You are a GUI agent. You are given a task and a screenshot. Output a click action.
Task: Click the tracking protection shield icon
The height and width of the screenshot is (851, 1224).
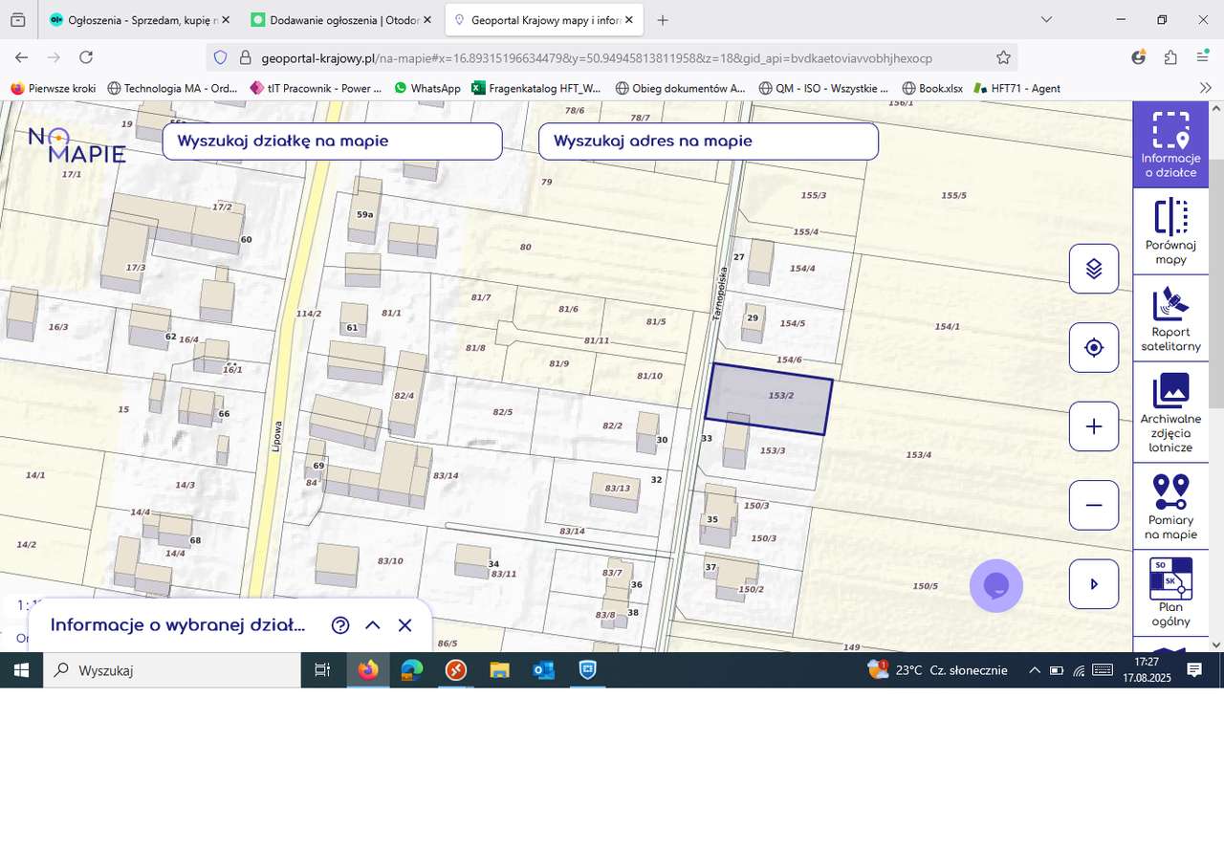pos(220,57)
